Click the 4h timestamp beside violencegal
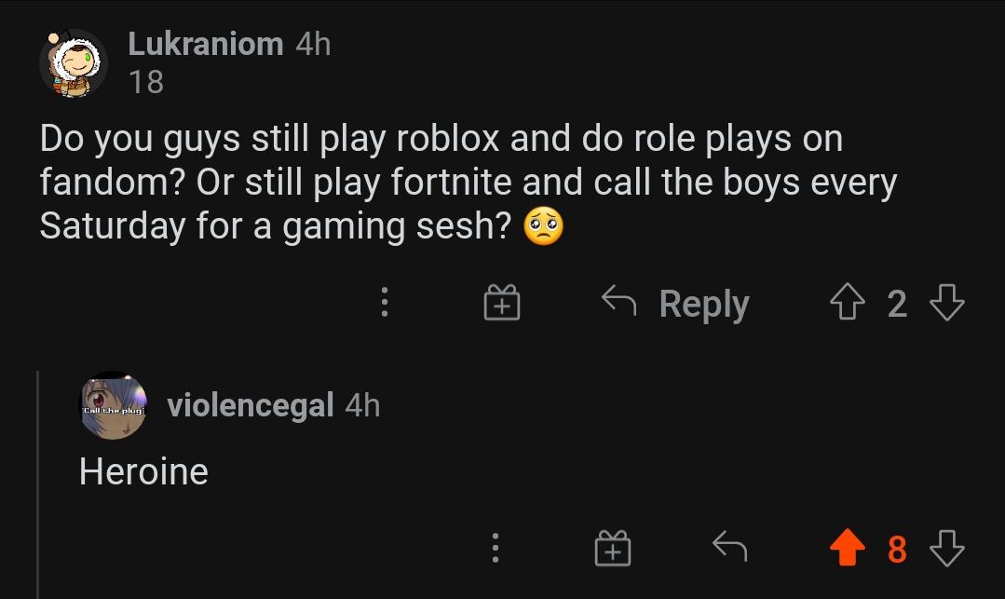 click(362, 405)
